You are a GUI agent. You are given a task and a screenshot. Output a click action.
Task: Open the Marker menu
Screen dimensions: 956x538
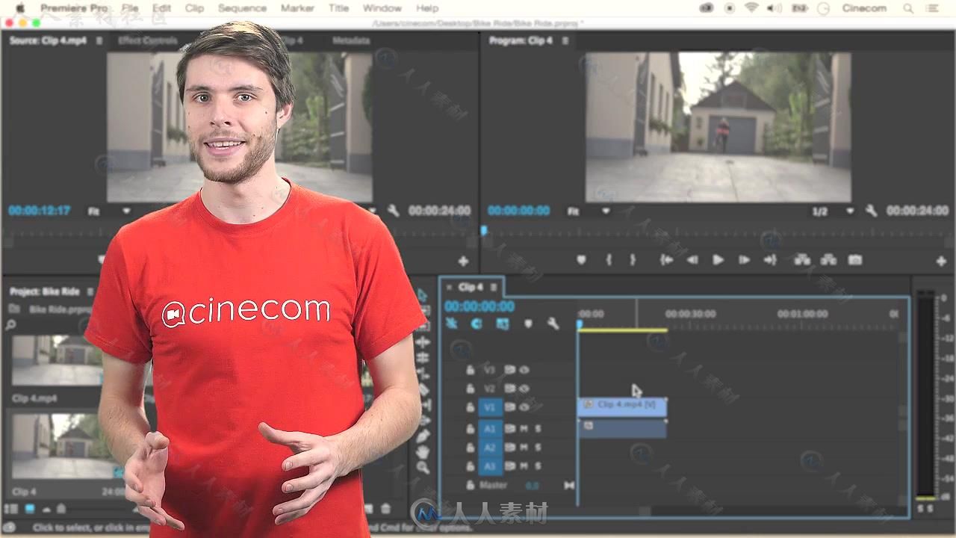point(297,8)
